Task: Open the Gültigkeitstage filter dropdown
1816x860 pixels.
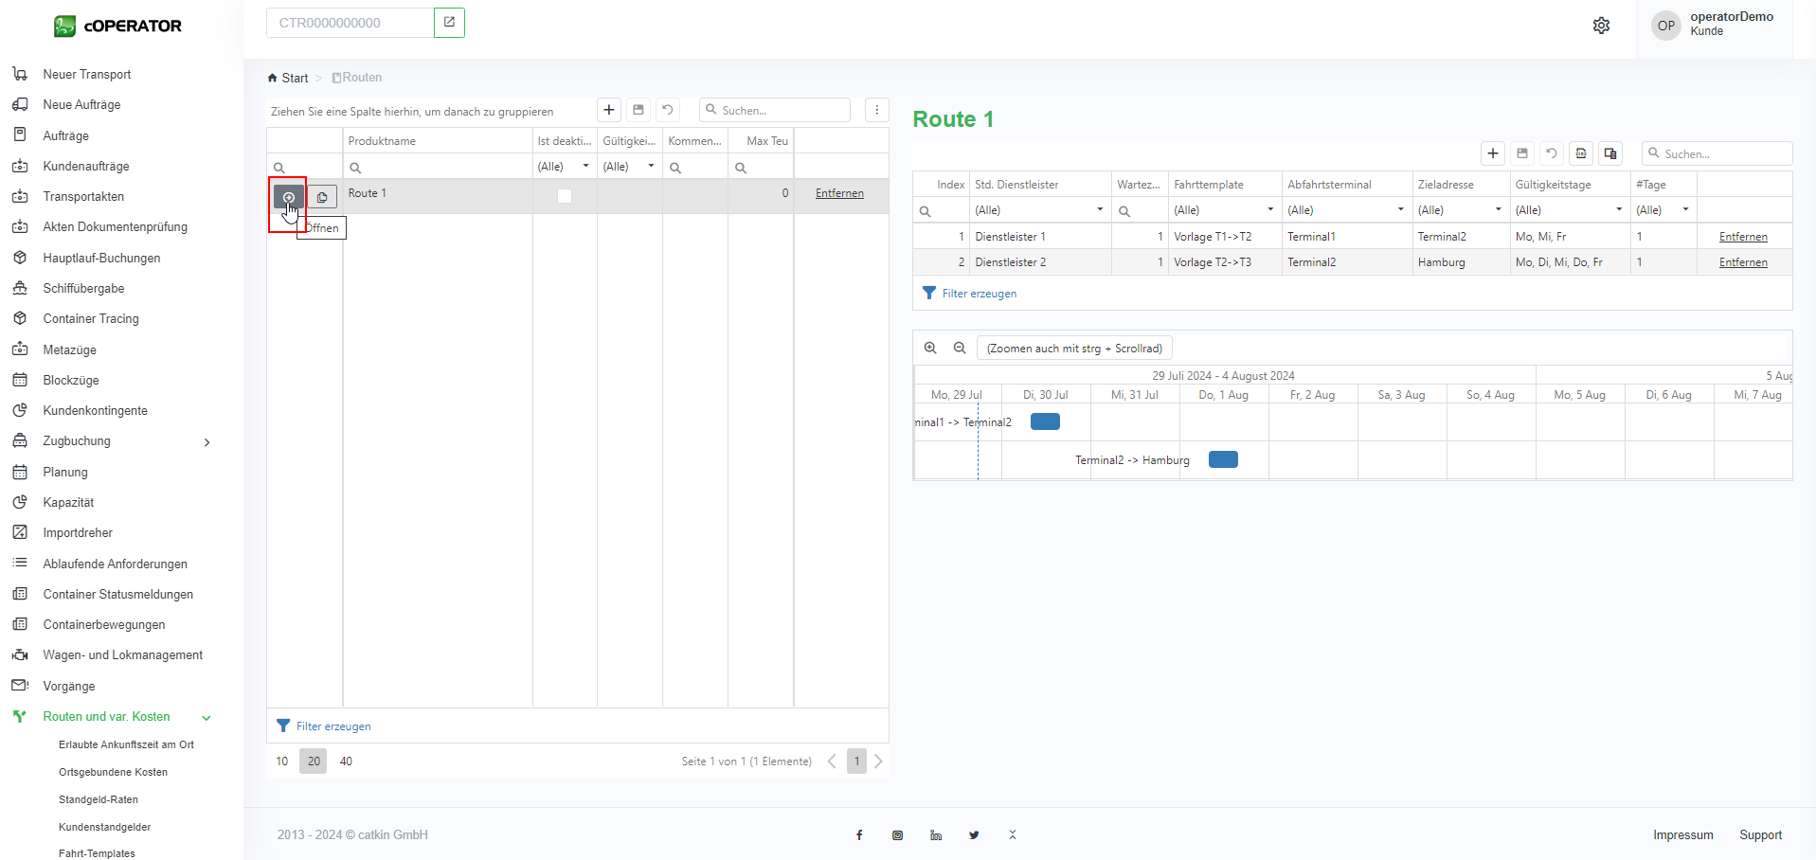Action: tap(1619, 209)
